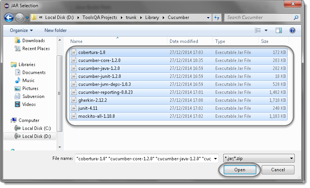Open the Documents library
310x188 pixels.
pos(34,73)
